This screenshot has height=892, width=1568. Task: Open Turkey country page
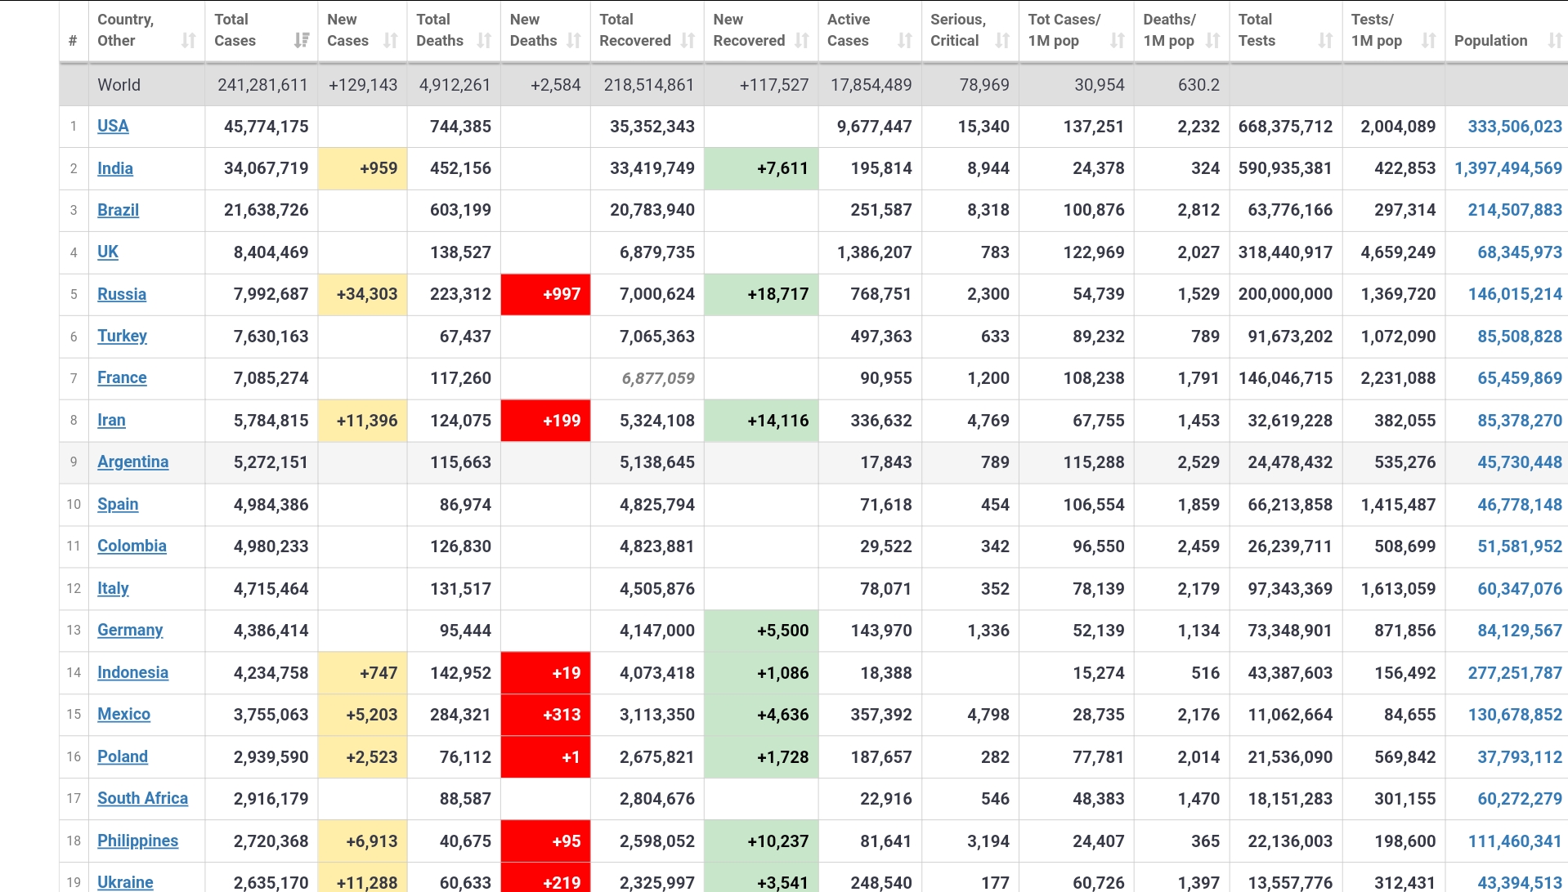coord(122,336)
